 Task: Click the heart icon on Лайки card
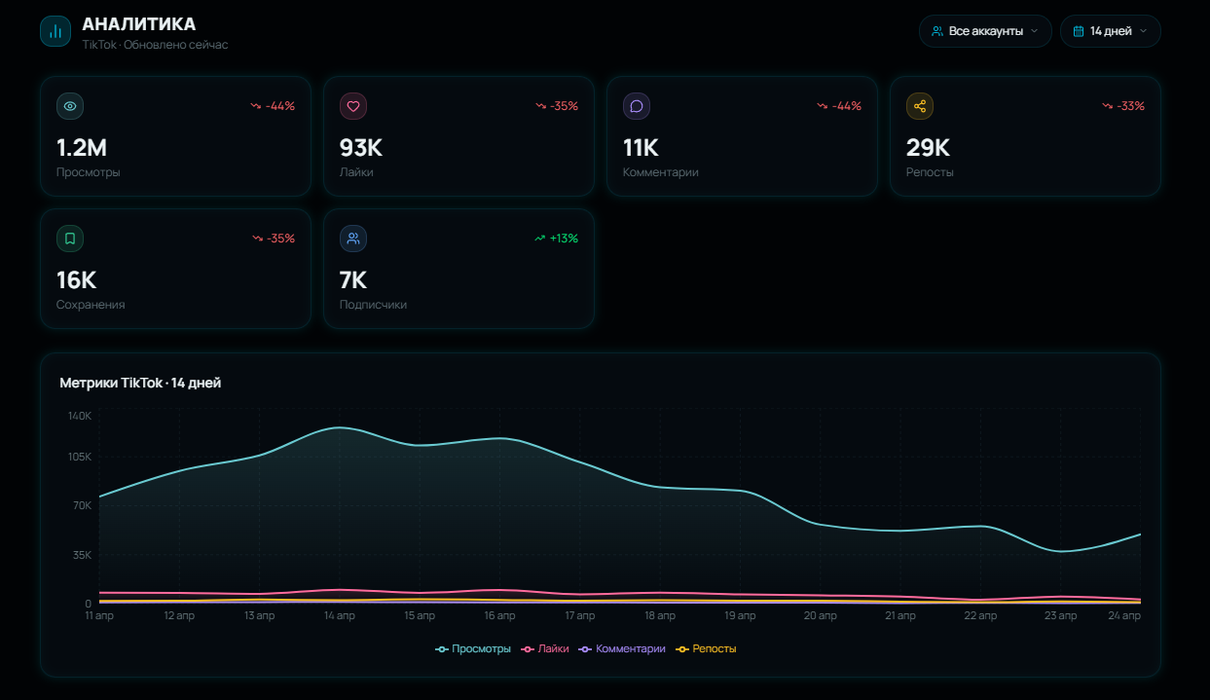(x=353, y=106)
